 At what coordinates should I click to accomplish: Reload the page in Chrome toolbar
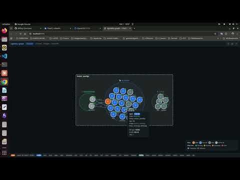pos(20,34)
